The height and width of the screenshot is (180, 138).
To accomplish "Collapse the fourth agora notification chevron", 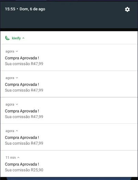I will tap(17, 131).
